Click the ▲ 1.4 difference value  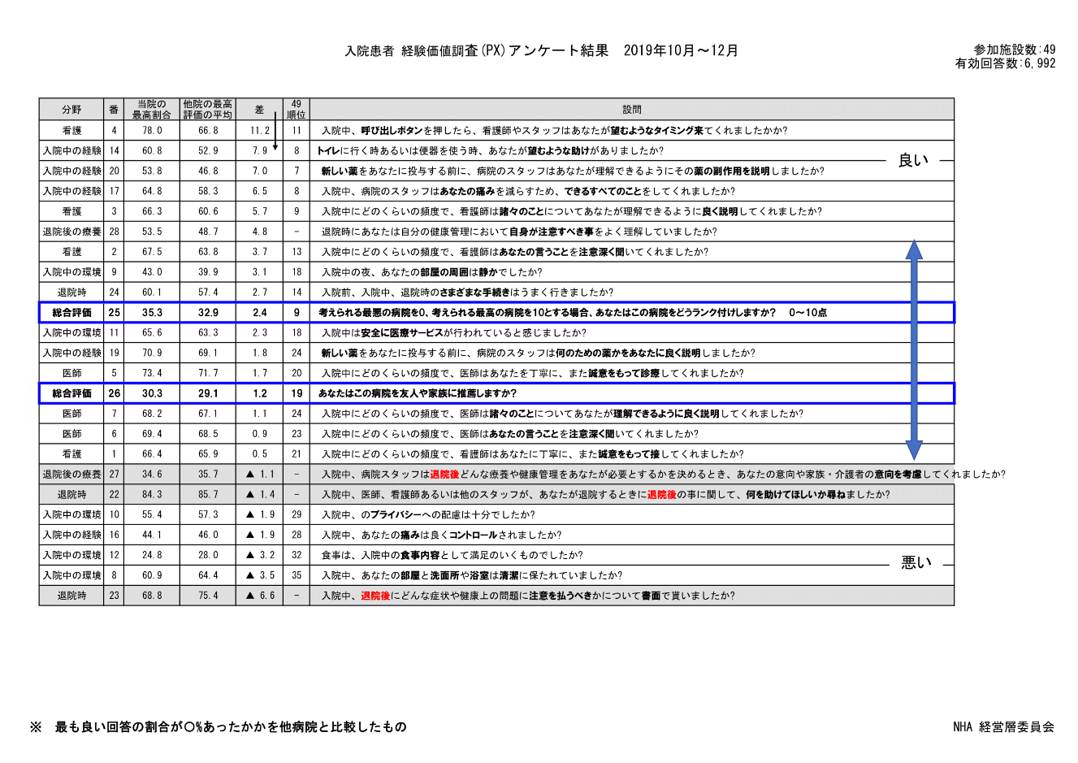[260, 495]
